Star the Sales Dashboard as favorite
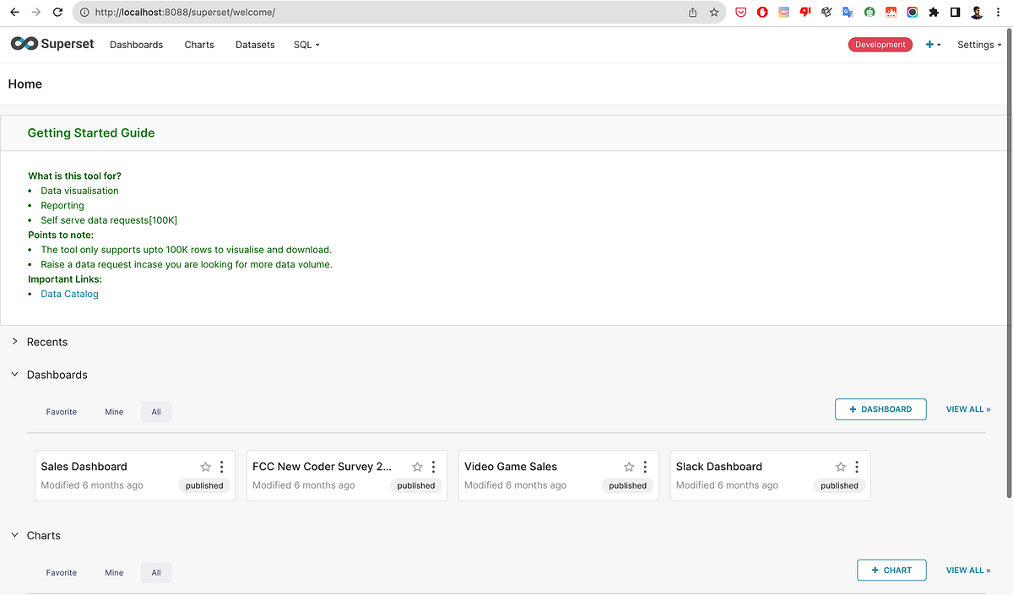The height and width of the screenshot is (595, 1013). [205, 467]
